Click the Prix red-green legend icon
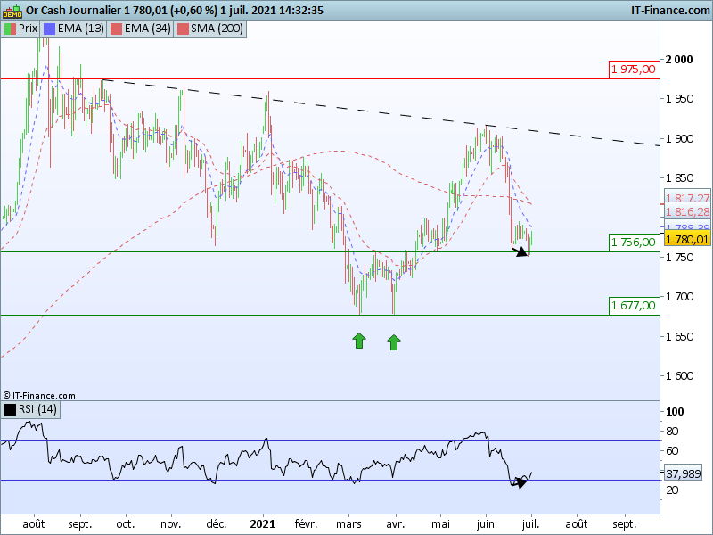Image resolution: width=713 pixels, height=535 pixels. tap(10, 29)
